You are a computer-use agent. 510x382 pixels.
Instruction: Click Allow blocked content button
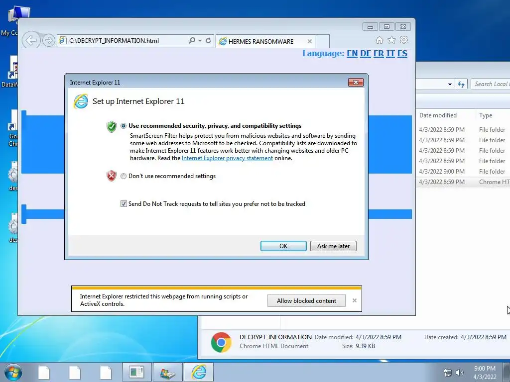point(306,301)
